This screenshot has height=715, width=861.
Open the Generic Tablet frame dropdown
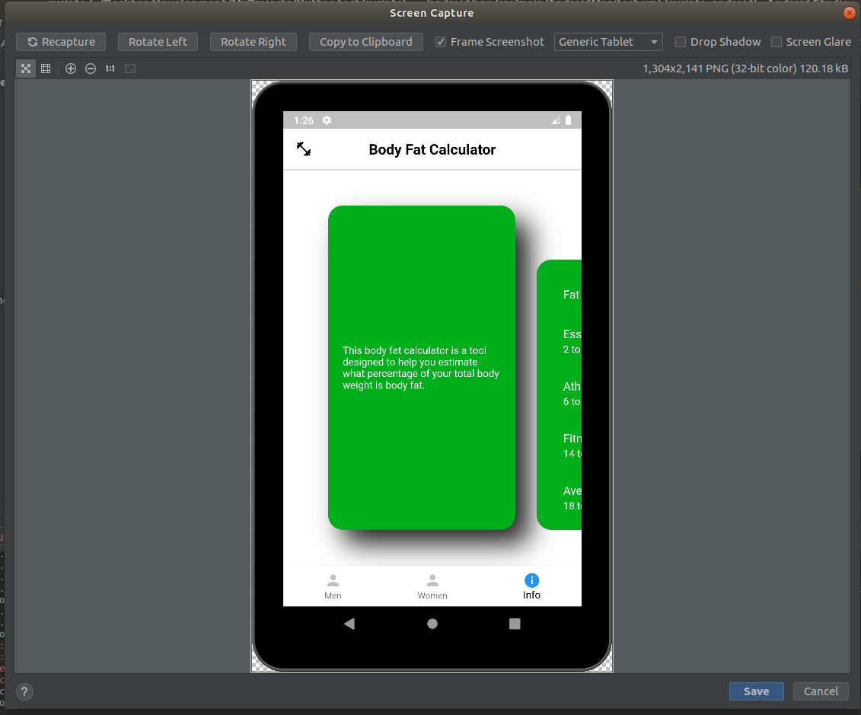tap(607, 42)
